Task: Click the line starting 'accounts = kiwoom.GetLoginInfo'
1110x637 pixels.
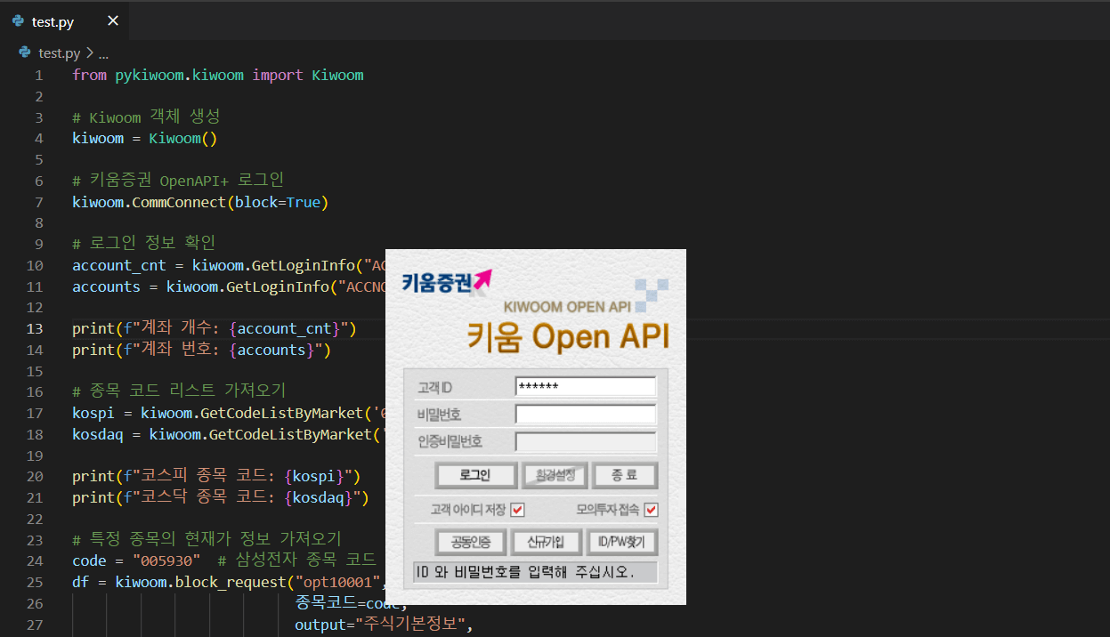Action: pos(229,286)
